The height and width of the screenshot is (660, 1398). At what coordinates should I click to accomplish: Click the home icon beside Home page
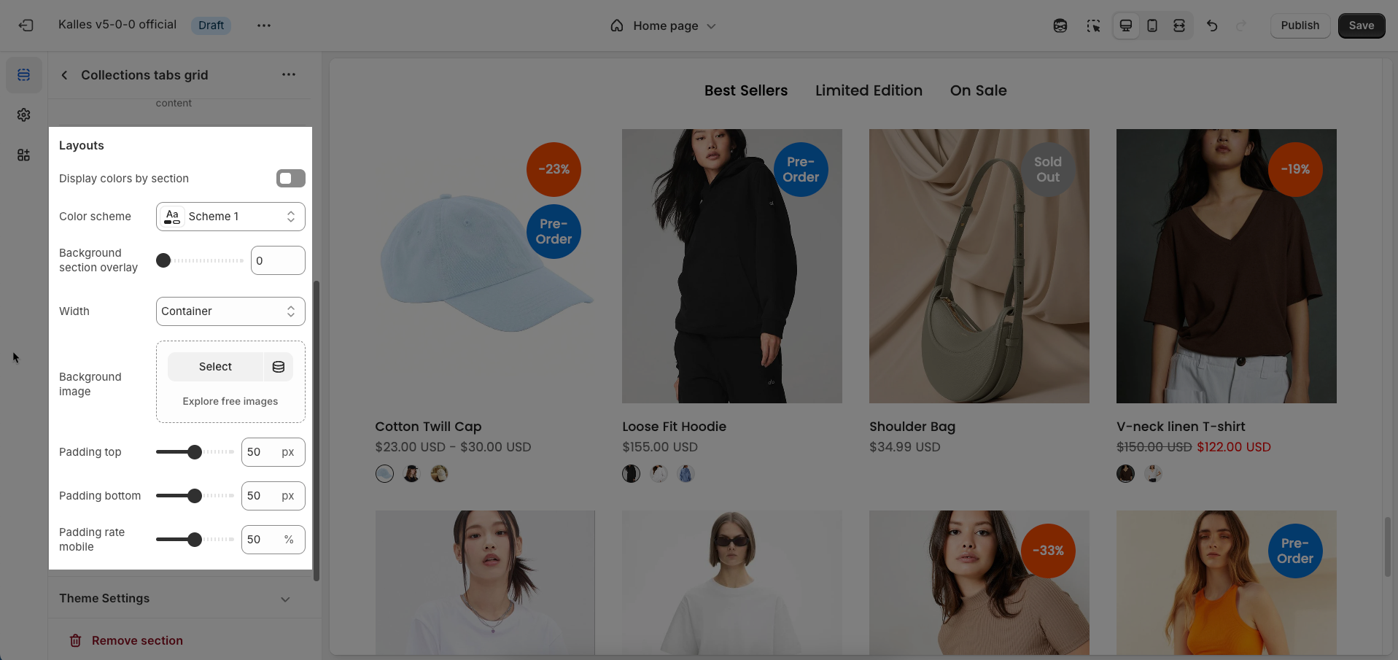click(x=617, y=26)
